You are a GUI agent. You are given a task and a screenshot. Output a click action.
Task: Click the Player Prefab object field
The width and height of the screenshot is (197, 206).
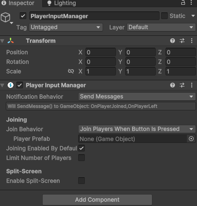coord(132,139)
